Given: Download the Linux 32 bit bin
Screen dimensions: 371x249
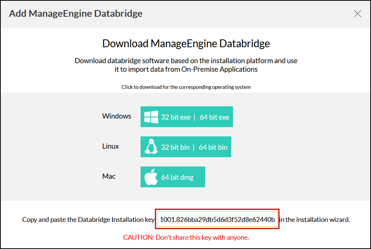Looking at the screenshot, I should (x=175, y=147).
